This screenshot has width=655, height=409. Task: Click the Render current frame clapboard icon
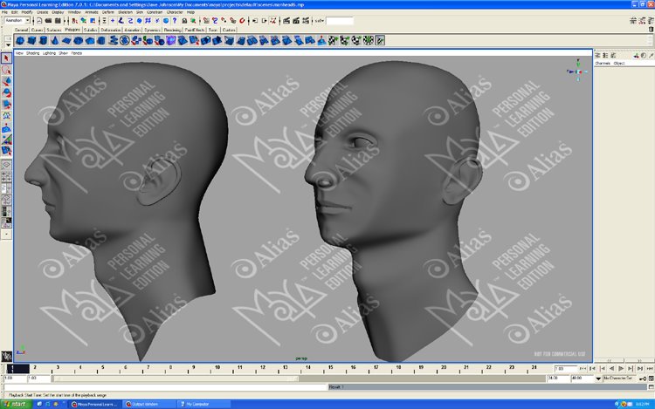point(286,20)
